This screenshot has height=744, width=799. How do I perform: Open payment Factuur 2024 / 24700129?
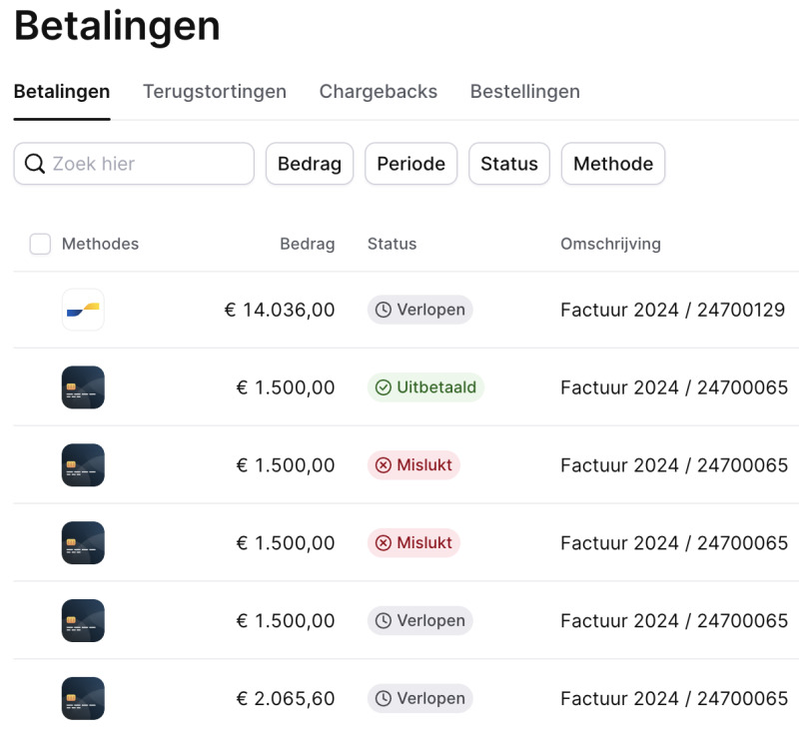(672, 310)
